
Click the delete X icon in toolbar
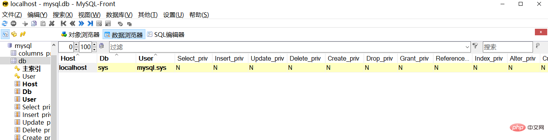point(52,23)
